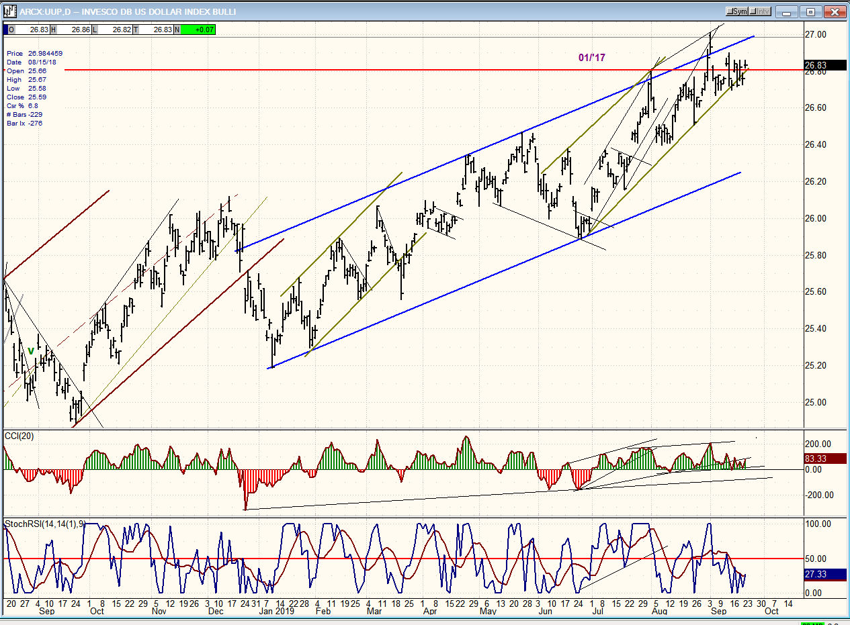Click the CCI(20) indicator label

click(19, 436)
